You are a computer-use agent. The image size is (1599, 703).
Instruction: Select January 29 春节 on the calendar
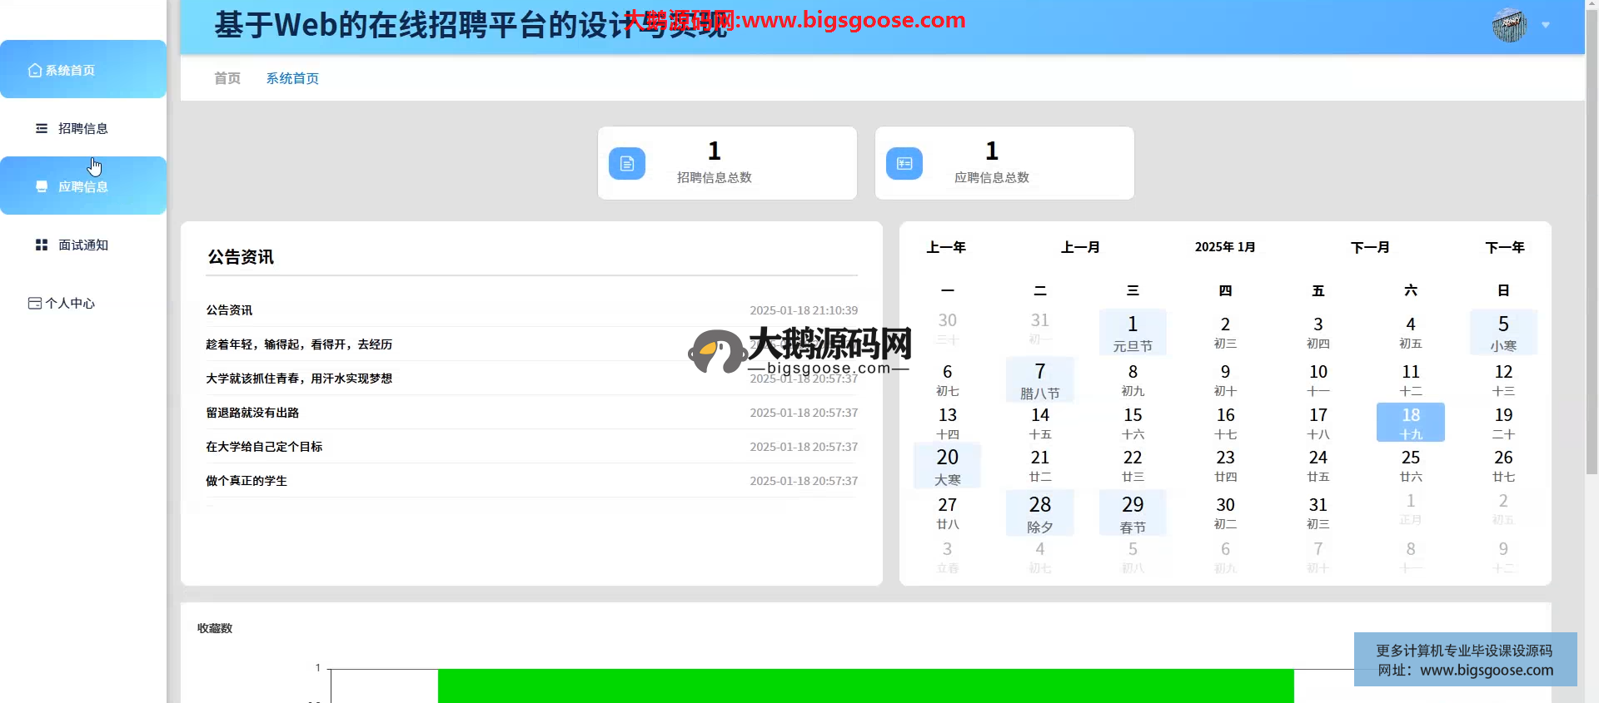click(x=1133, y=512)
